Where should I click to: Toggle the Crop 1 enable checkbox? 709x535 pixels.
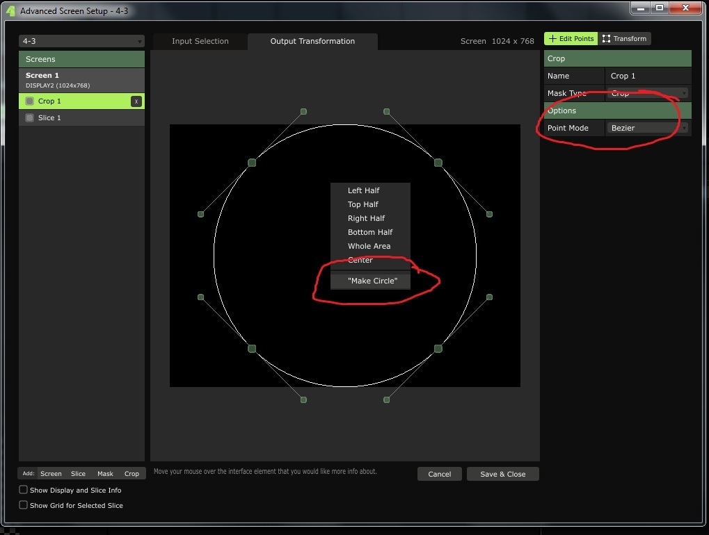coord(30,101)
